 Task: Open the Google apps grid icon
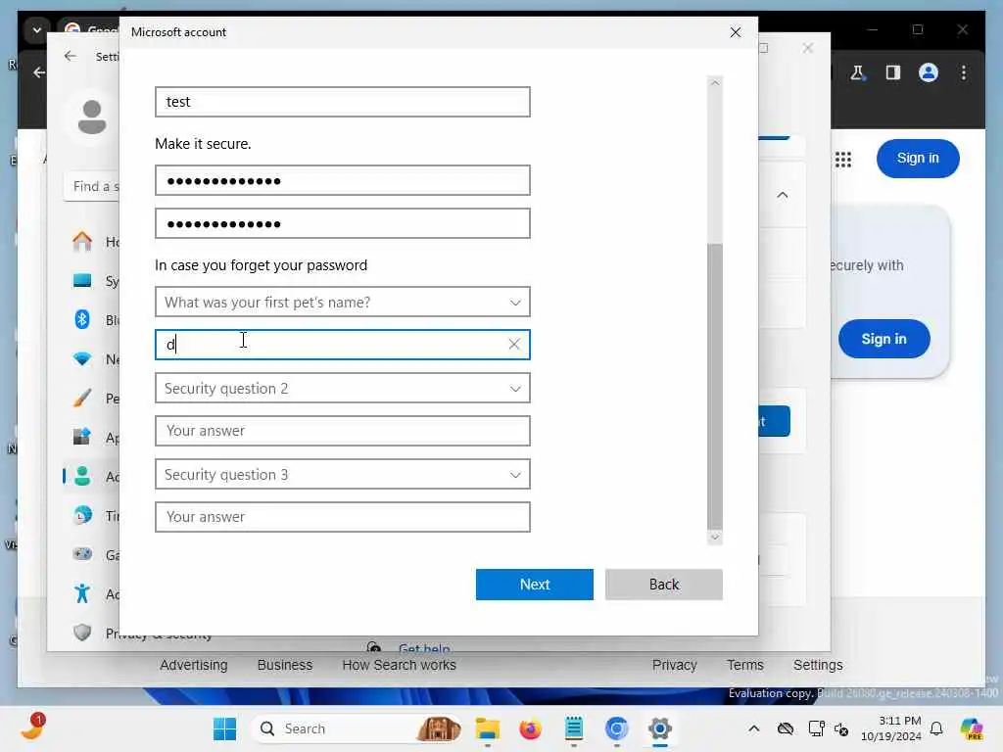click(x=842, y=160)
